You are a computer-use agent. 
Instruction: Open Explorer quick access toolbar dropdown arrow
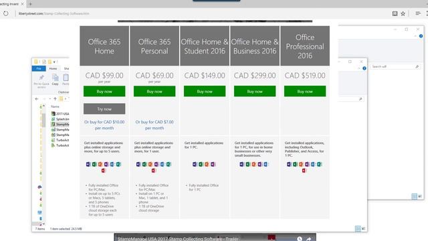(x=54, y=62)
